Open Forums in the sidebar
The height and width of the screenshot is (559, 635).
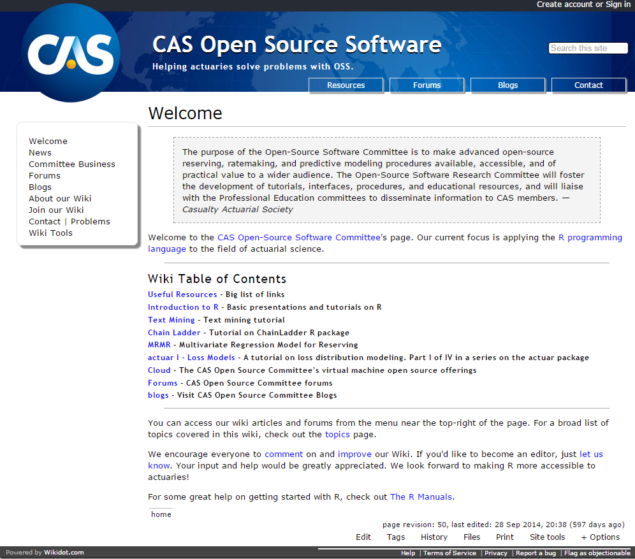pyautogui.click(x=45, y=176)
